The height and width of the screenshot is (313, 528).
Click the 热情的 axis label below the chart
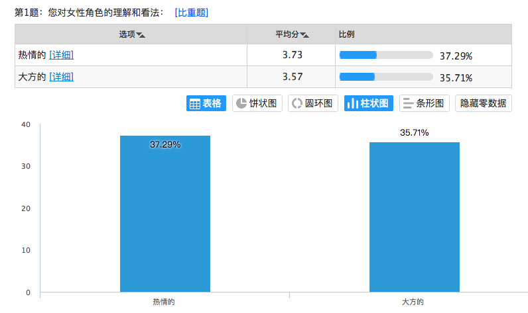coord(164,302)
